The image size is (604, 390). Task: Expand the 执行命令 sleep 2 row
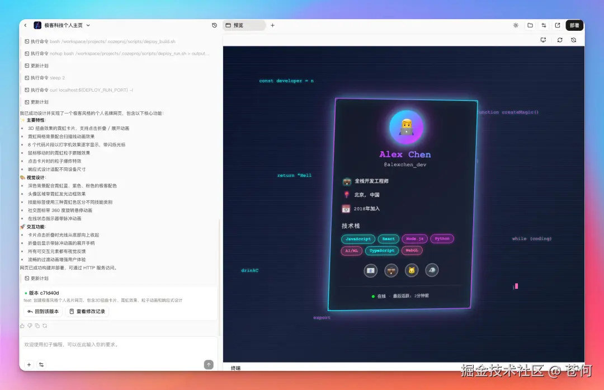click(x=45, y=78)
